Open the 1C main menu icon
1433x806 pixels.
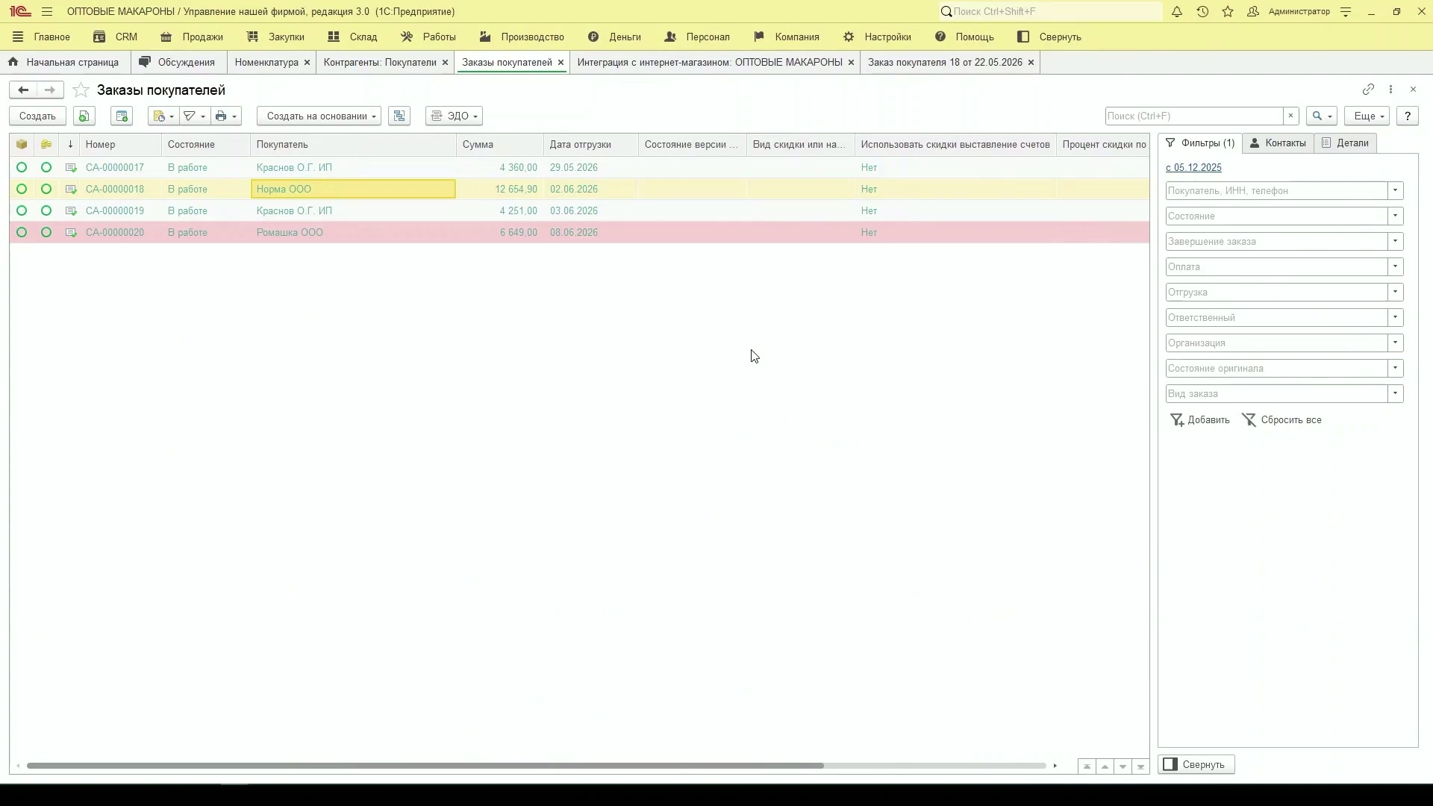pyautogui.click(x=47, y=12)
